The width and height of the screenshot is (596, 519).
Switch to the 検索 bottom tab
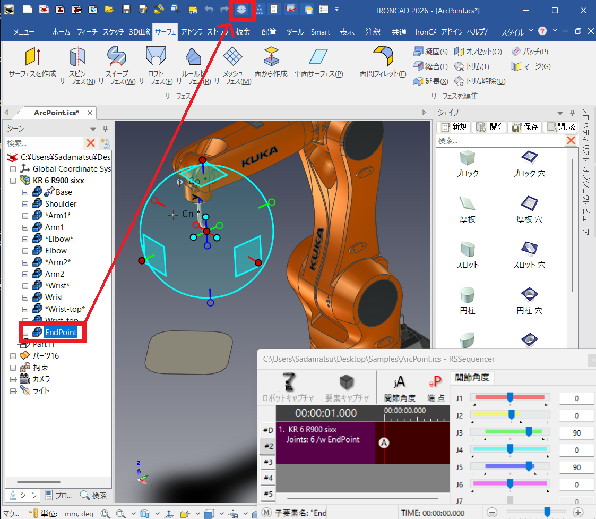tap(93, 495)
